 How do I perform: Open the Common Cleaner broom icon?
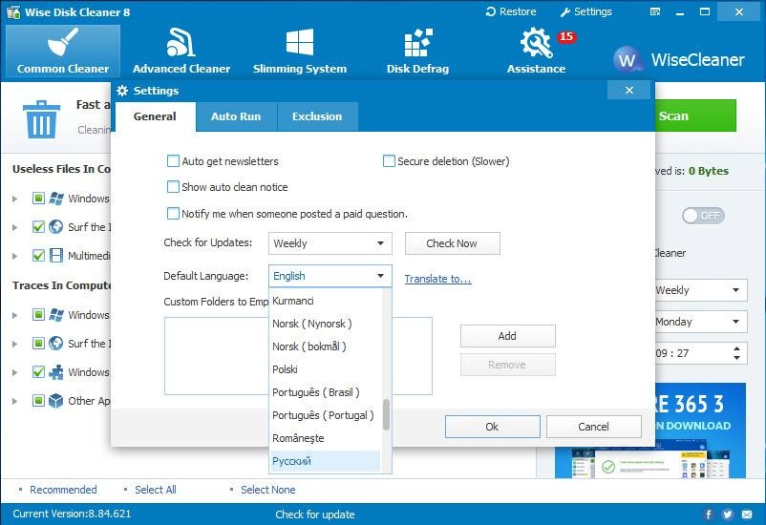click(x=63, y=42)
